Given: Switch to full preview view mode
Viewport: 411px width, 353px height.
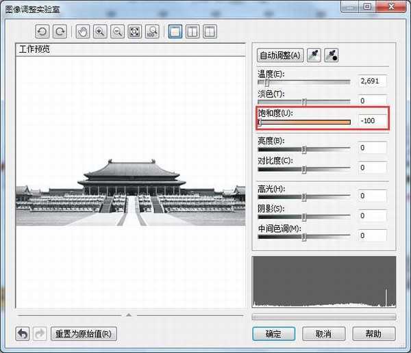Looking at the screenshot, I should 175,31.
